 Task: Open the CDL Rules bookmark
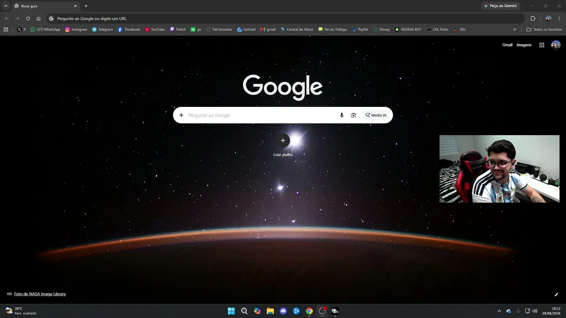click(x=437, y=30)
